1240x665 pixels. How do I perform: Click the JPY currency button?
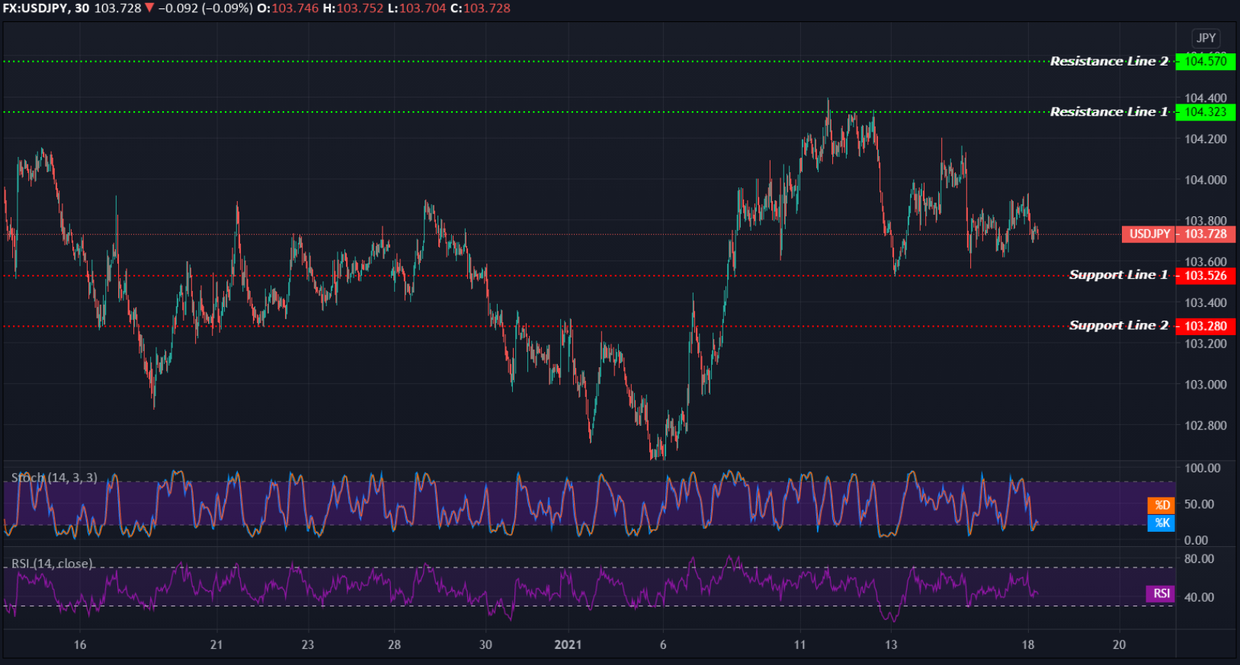pos(1206,38)
